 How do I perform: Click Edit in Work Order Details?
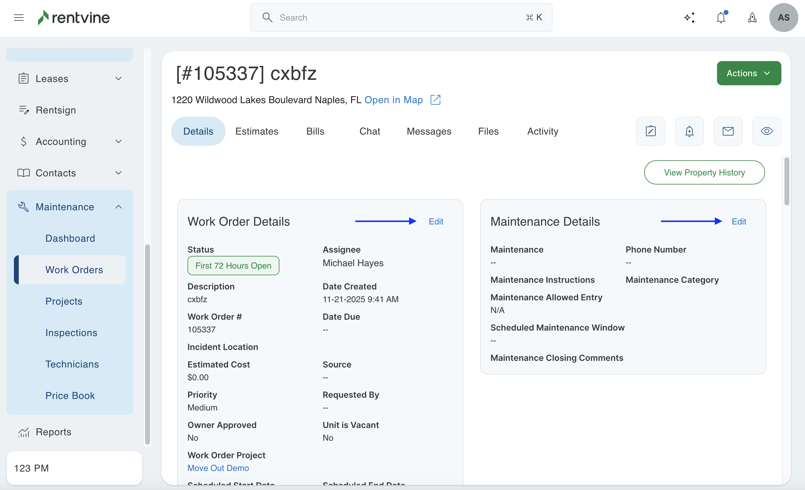(x=436, y=221)
